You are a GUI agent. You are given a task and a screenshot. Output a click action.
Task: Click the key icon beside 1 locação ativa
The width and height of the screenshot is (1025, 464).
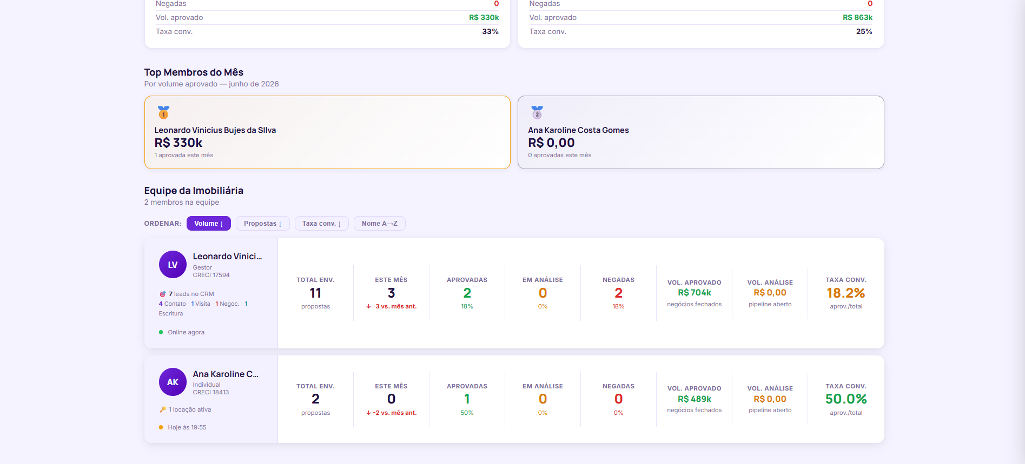pyautogui.click(x=162, y=410)
